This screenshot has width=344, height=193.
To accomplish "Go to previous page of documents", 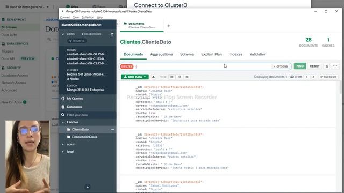I will [307, 77].
